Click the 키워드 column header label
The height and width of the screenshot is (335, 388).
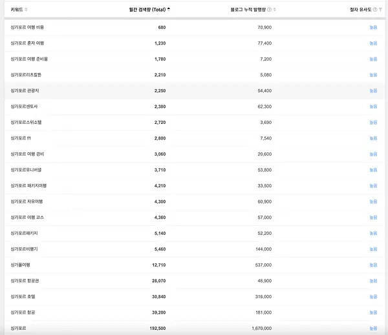tap(17, 10)
